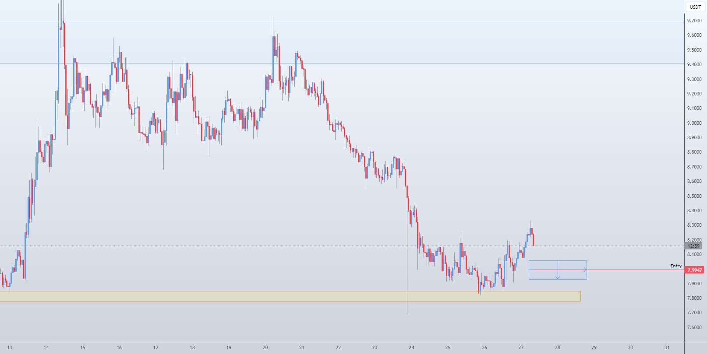Image resolution: width=707 pixels, height=354 pixels.
Task: Click date 20 on the time axis
Action: pyautogui.click(x=265, y=348)
